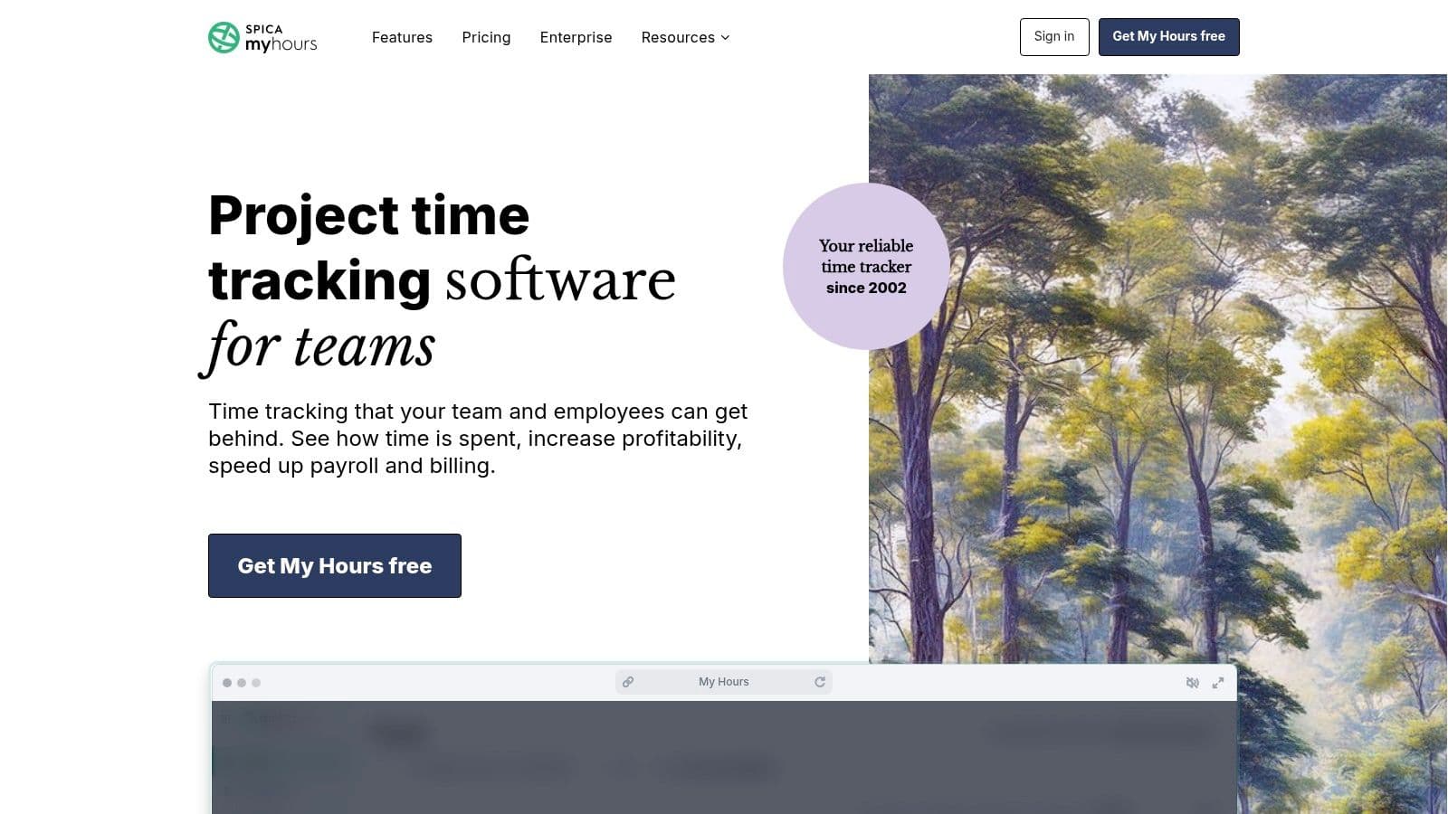This screenshot has width=1448, height=814.
Task: Open the Features page
Action: [x=402, y=37]
